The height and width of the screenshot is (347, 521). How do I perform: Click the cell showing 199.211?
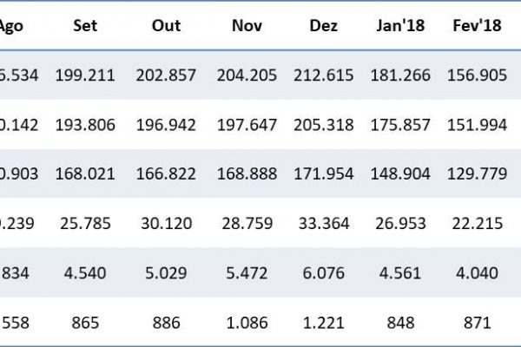click(x=85, y=75)
